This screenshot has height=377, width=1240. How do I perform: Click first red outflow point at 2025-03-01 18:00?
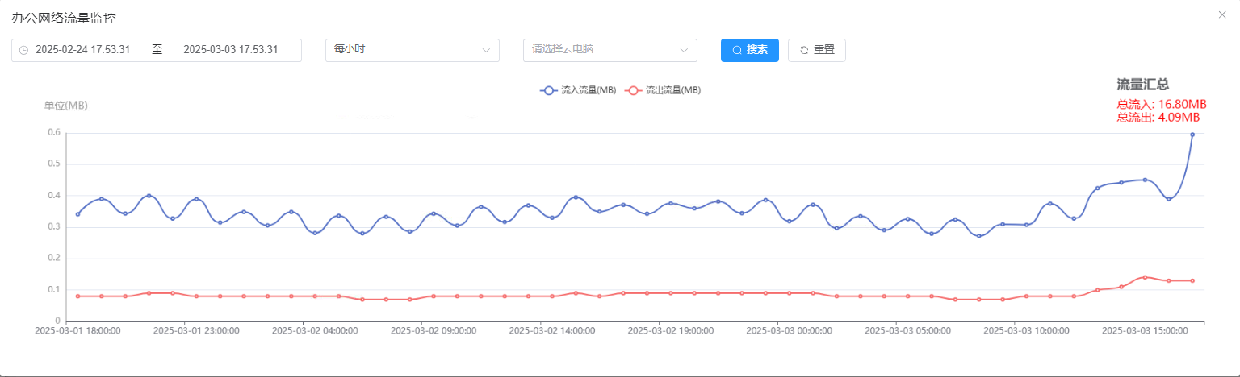click(x=77, y=296)
